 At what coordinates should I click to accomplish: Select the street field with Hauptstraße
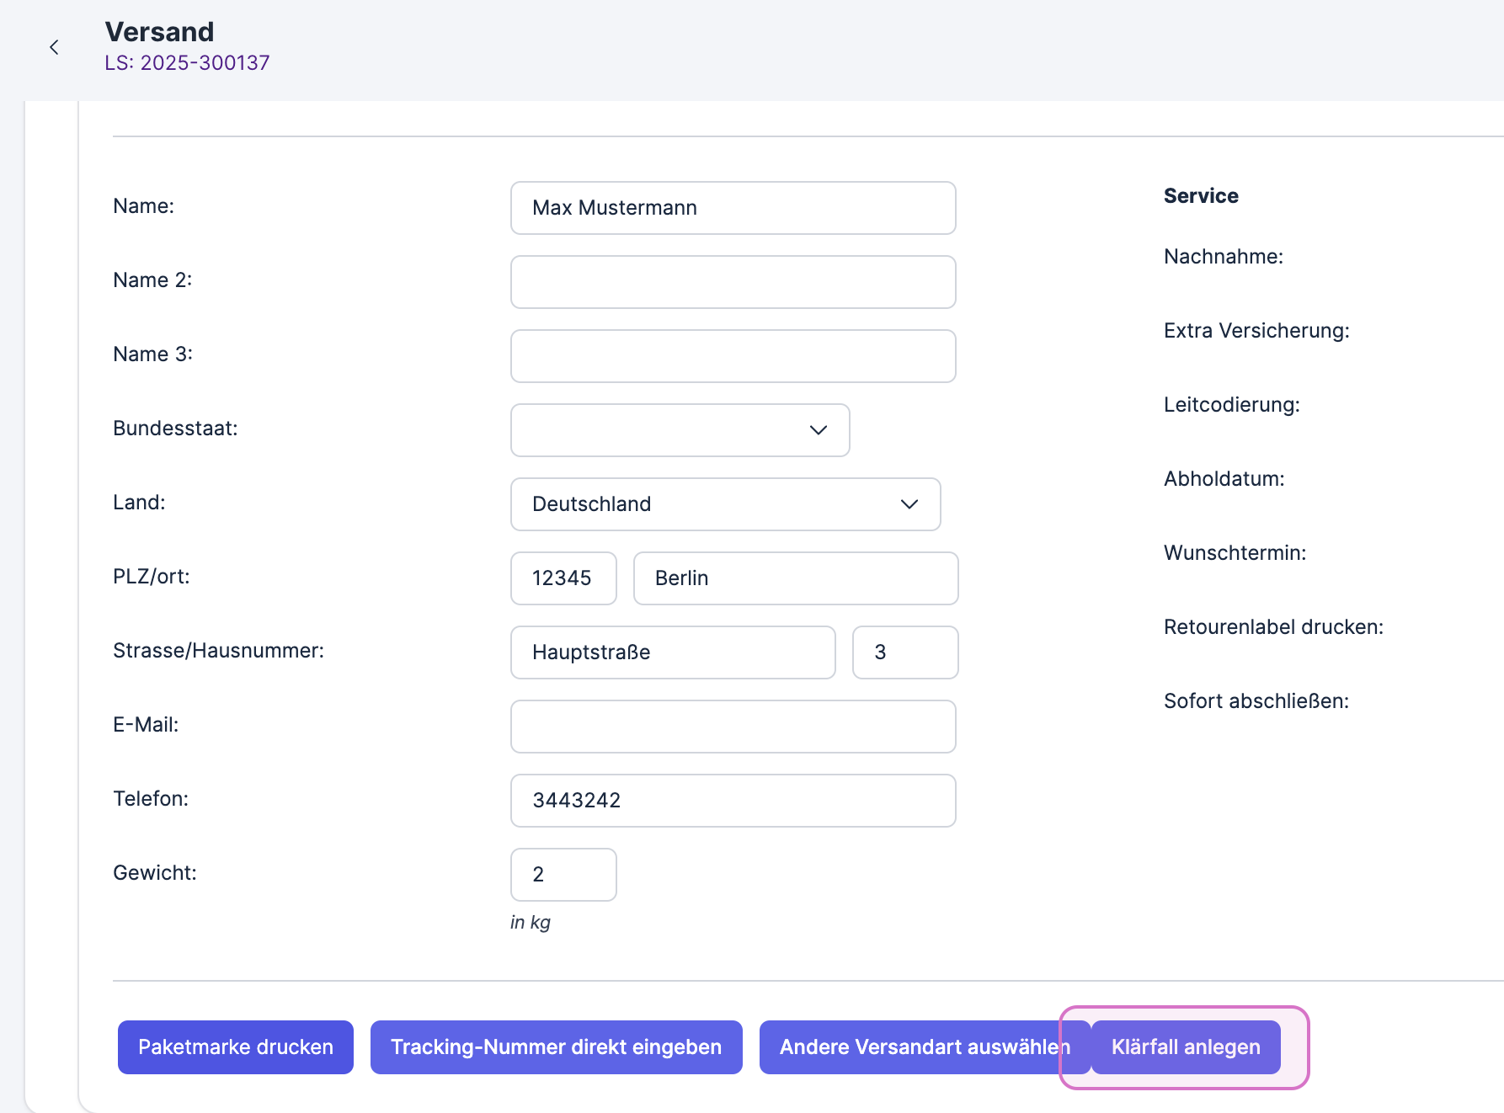click(x=673, y=652)
